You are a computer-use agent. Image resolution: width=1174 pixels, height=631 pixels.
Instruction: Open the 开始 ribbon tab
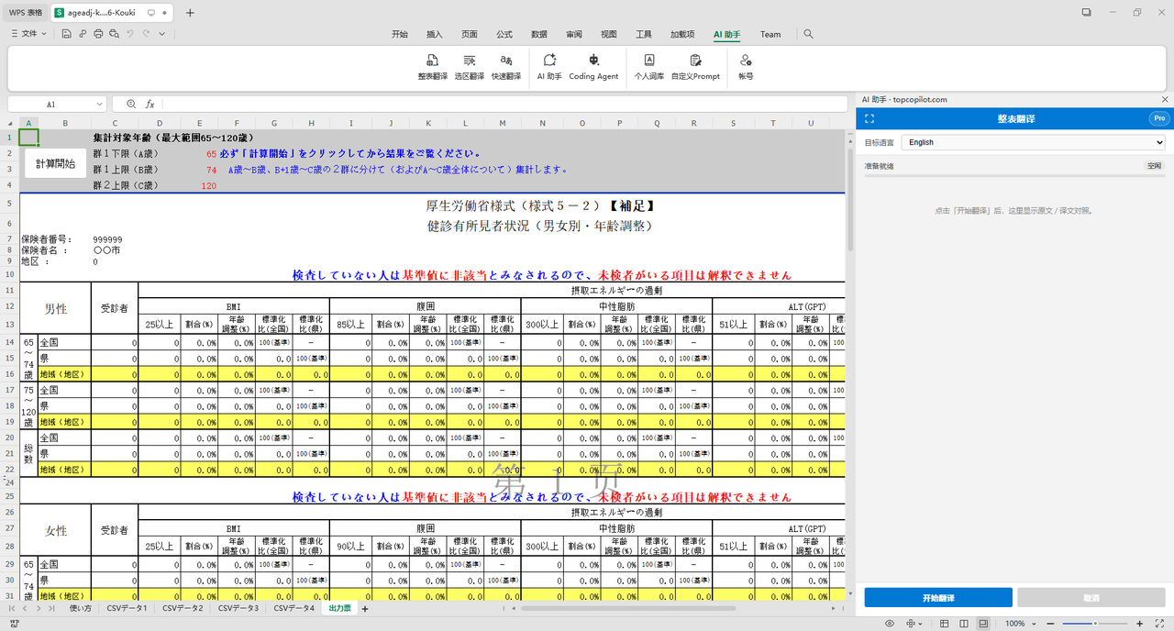(x=400, y=34)
